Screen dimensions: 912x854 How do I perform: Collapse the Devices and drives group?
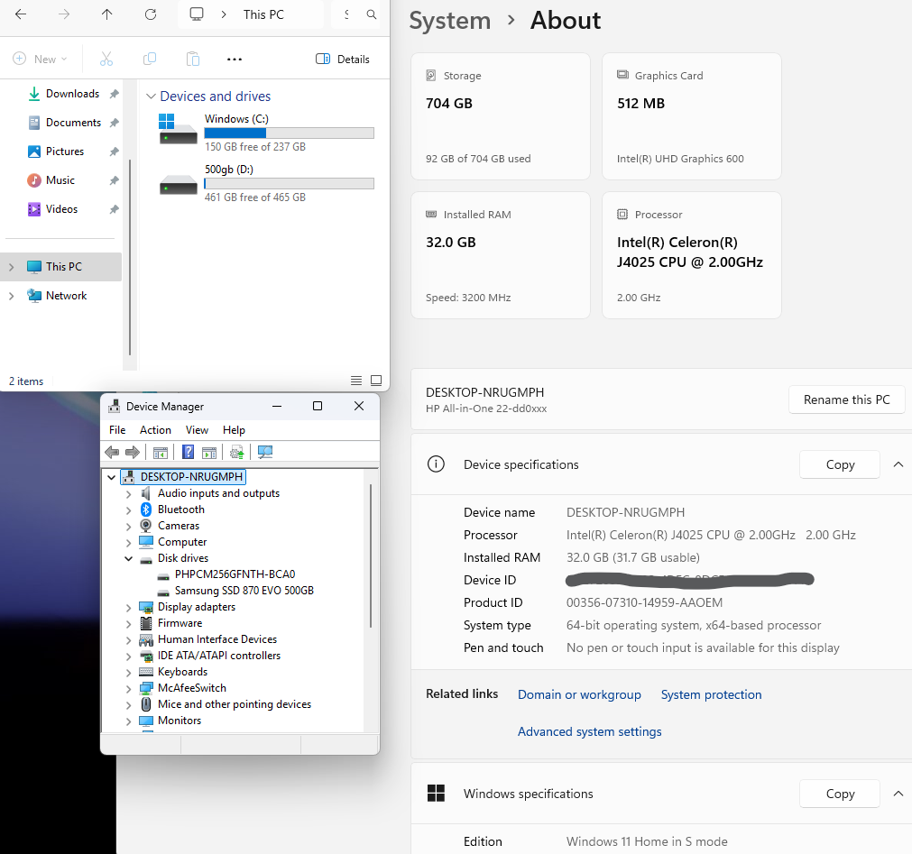tap(151, 96)
